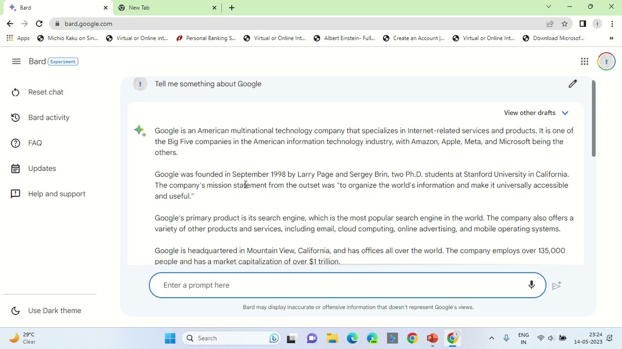This screenshot has width=622, height=349.
Task: Expand the bookmarks overflow chevron
Action: pyautogui.click(x=611, y=38)
